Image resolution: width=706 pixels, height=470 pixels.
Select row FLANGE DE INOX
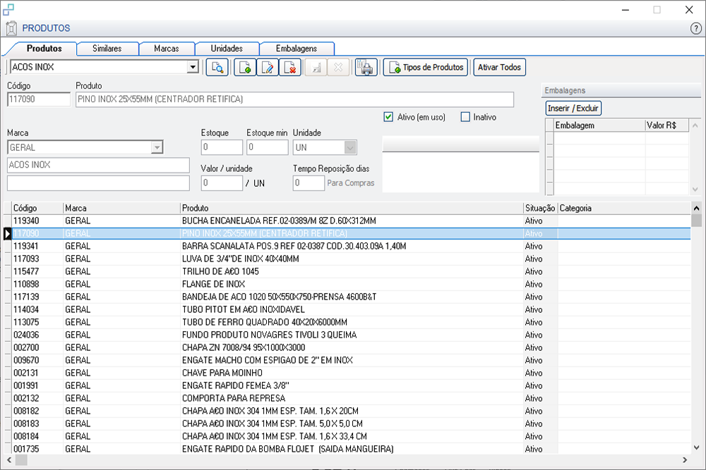[x=351, y=284]
